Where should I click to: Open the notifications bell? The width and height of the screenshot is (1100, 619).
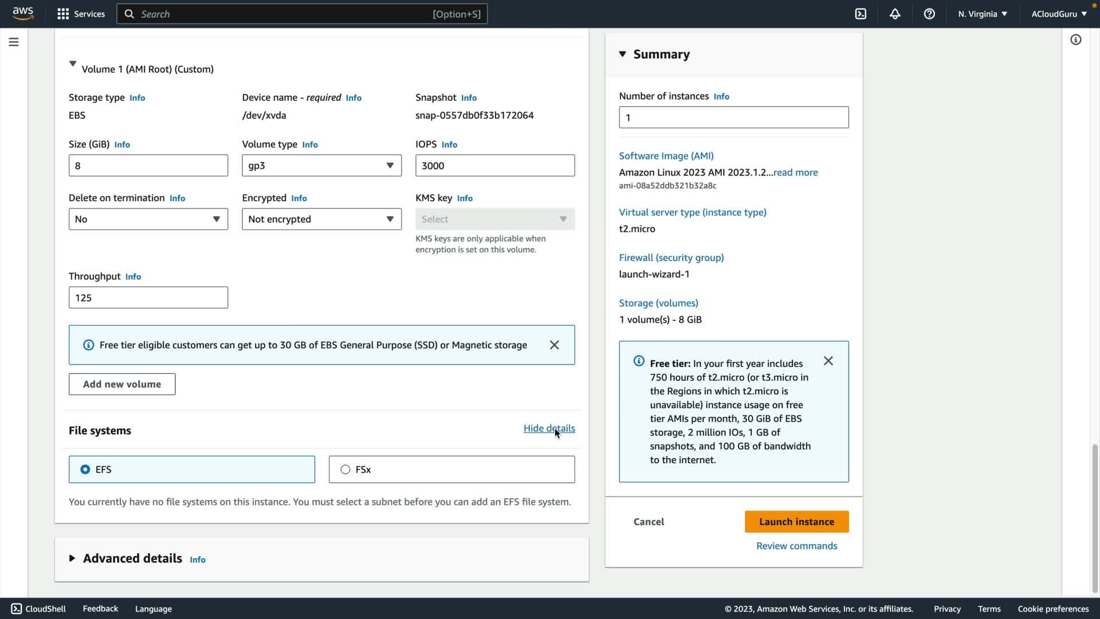tap(895, 14)
